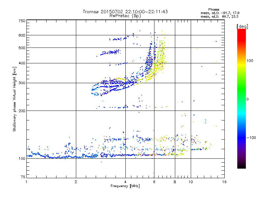This screenshot has width=264, height=198.
Task: Click the subtitle 'RwPretec (8p)'
Action: click(x=125, y=16)
